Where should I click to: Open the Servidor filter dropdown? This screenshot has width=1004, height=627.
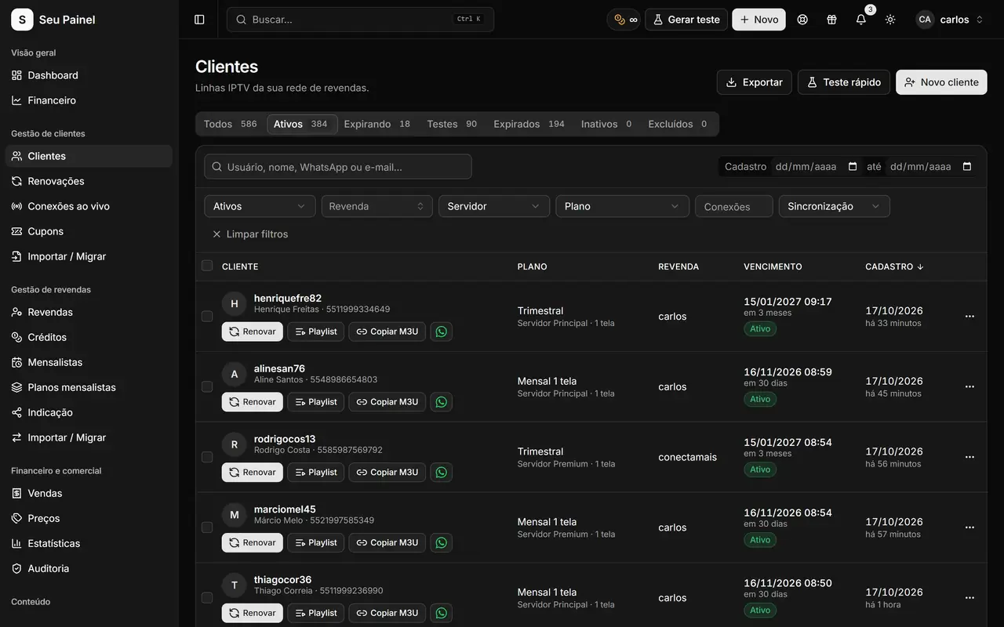493,206
